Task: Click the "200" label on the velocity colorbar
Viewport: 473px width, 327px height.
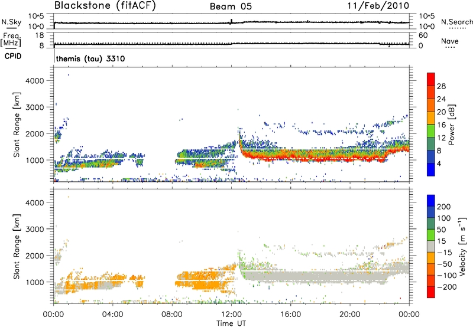Action: pyautogui.click(x=444, y=207)
